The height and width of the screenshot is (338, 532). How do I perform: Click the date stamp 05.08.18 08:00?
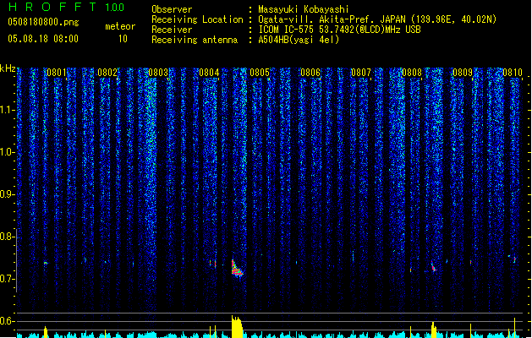(x=43, y=39)
